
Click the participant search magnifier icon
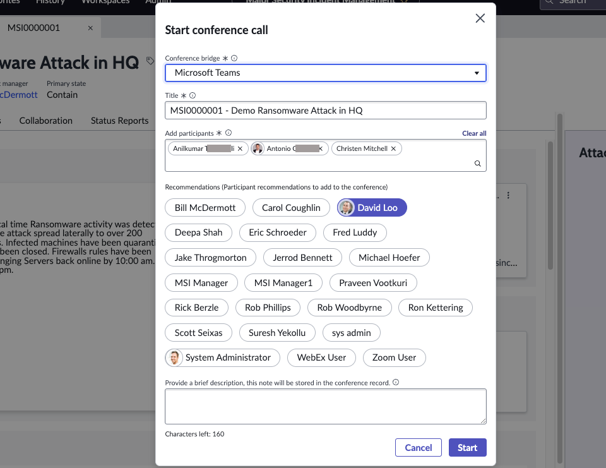coord(478,164)
